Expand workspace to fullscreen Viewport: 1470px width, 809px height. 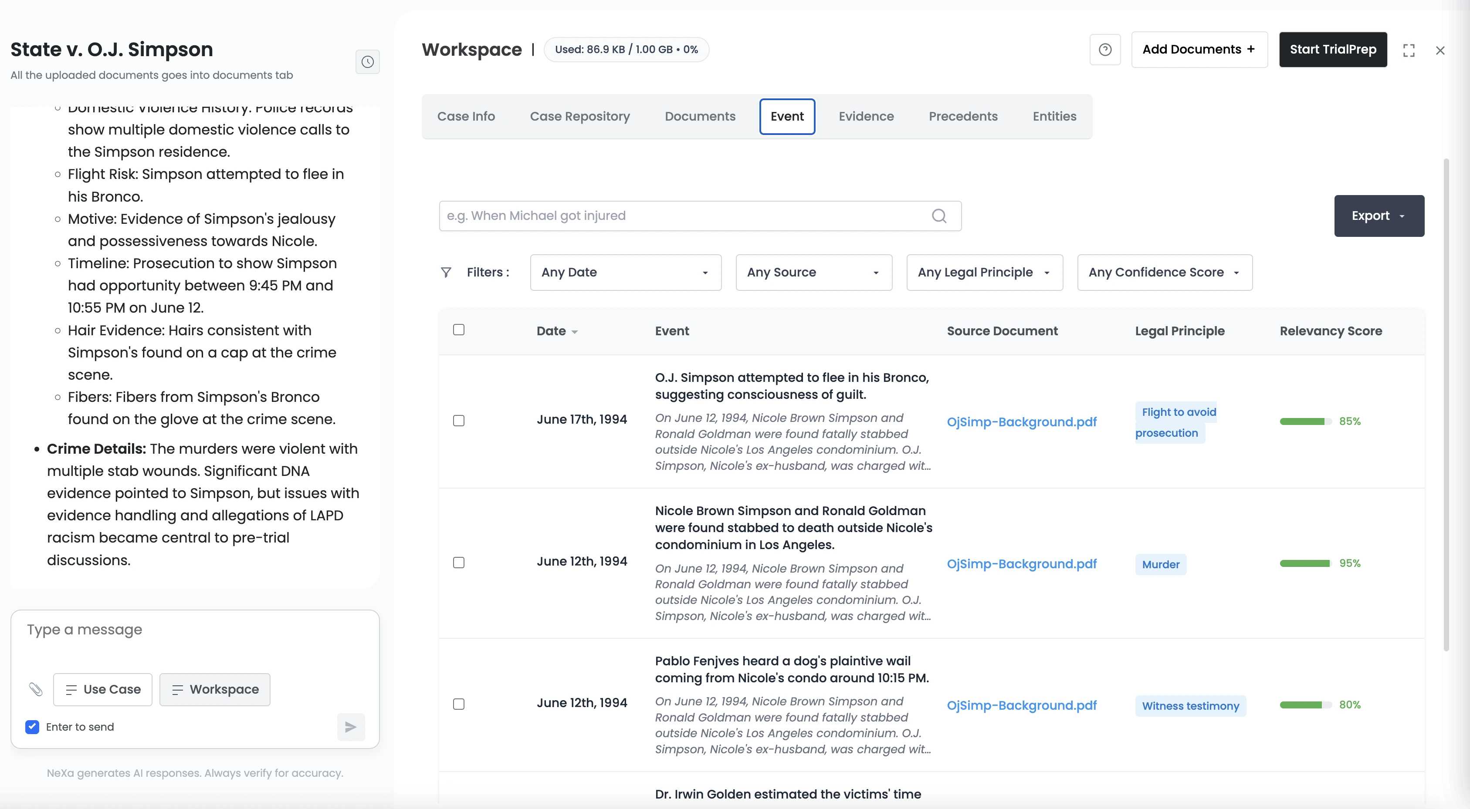1409,50
